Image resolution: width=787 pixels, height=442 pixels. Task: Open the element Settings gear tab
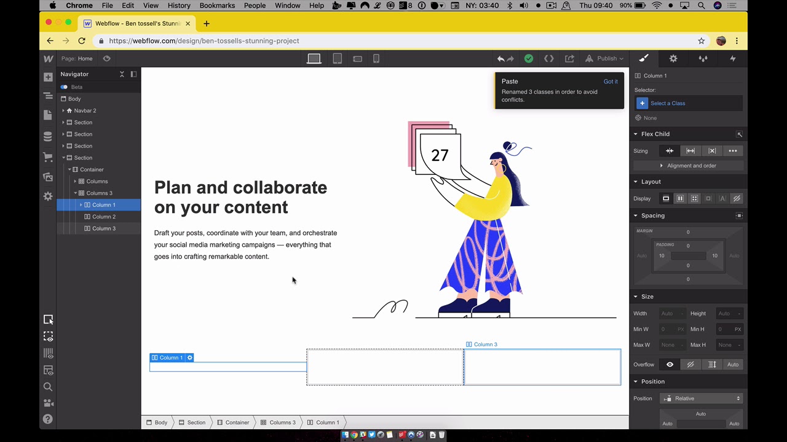(673, 58)
